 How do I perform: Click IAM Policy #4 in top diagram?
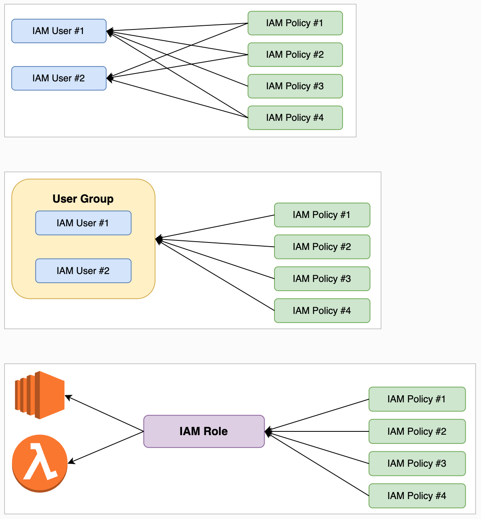295,118
